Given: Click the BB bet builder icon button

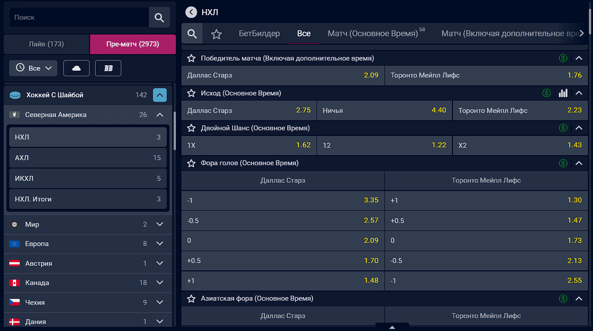Looking at the screenshot, I should pyautogui.click(x=108, y=68).
